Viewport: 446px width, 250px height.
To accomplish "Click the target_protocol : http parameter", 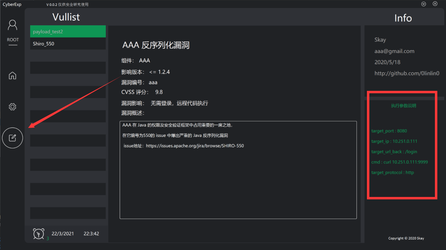I will tap(393, 173).
